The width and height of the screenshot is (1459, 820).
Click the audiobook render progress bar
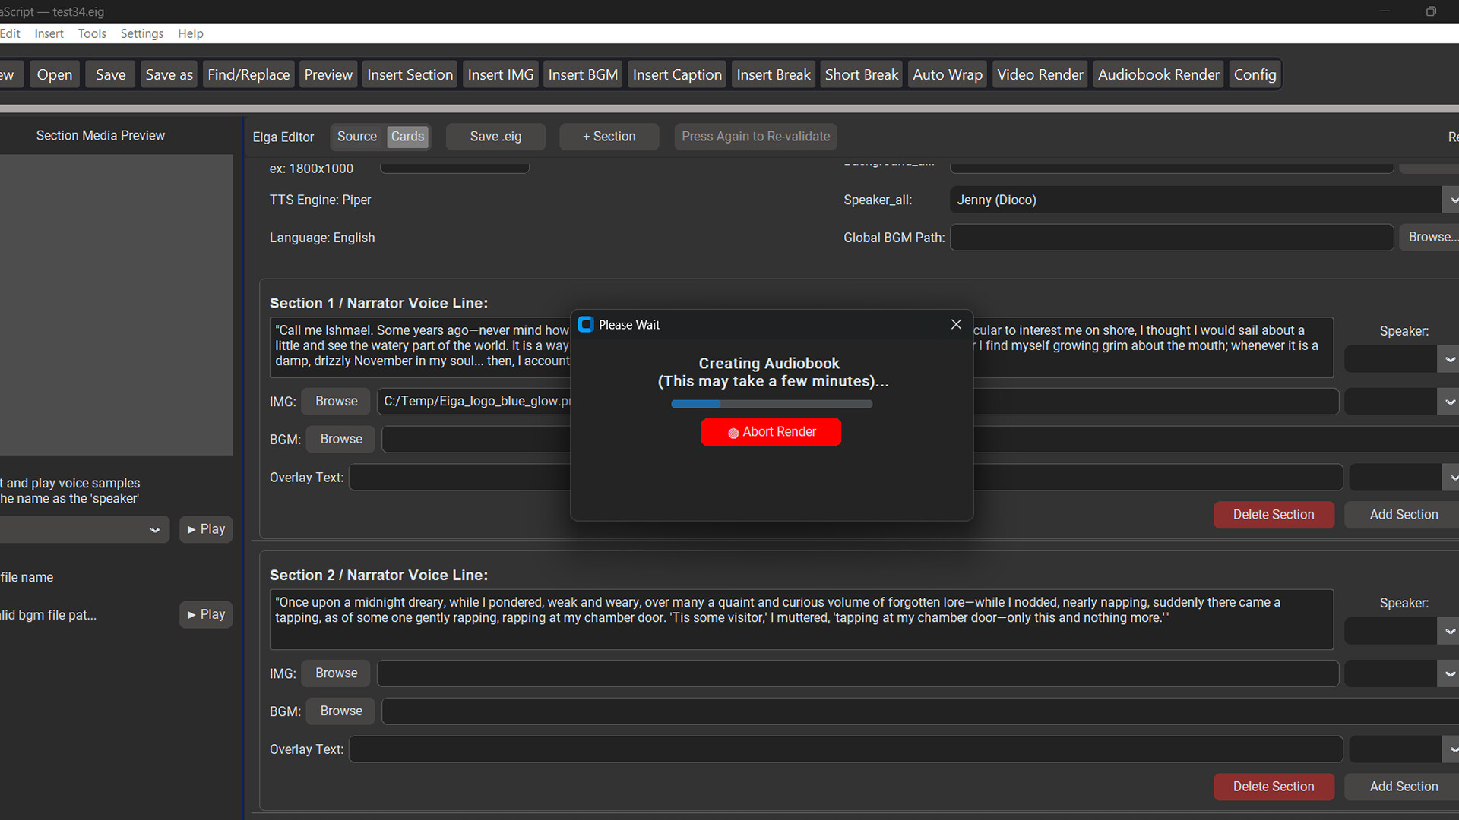coord(771,404)
